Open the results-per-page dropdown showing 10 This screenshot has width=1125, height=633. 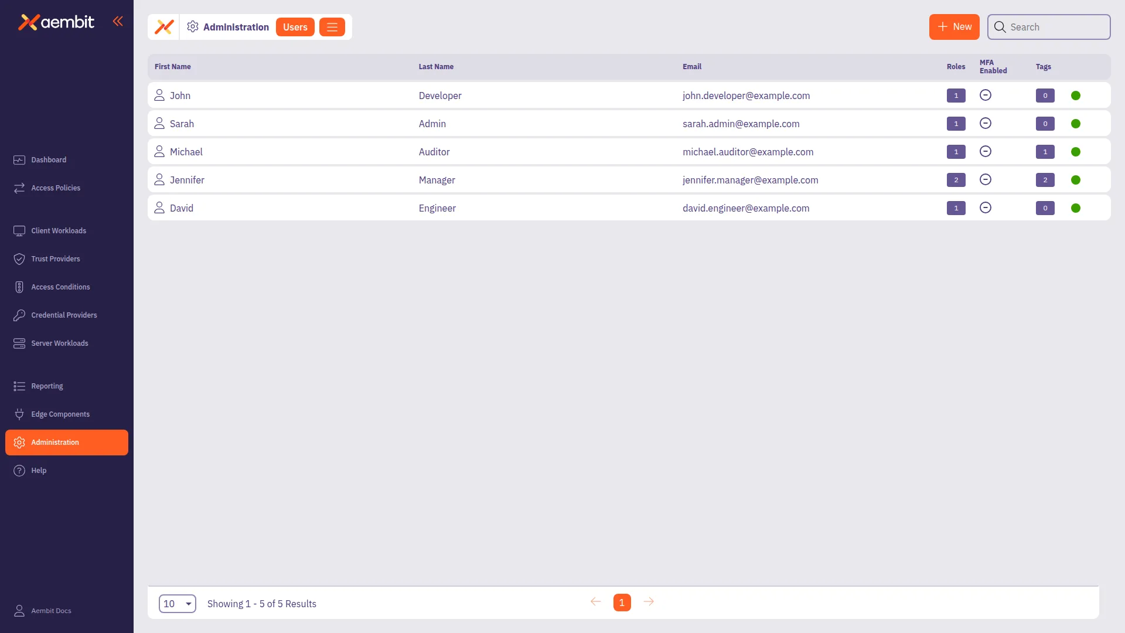(177, 603)
